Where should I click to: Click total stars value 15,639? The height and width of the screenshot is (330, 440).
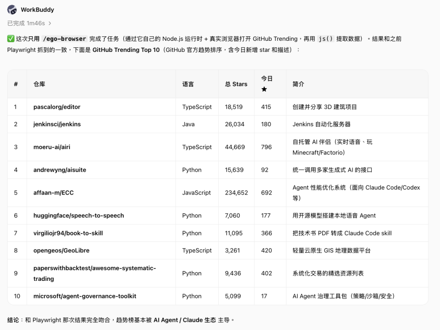[x=234, y=170]
